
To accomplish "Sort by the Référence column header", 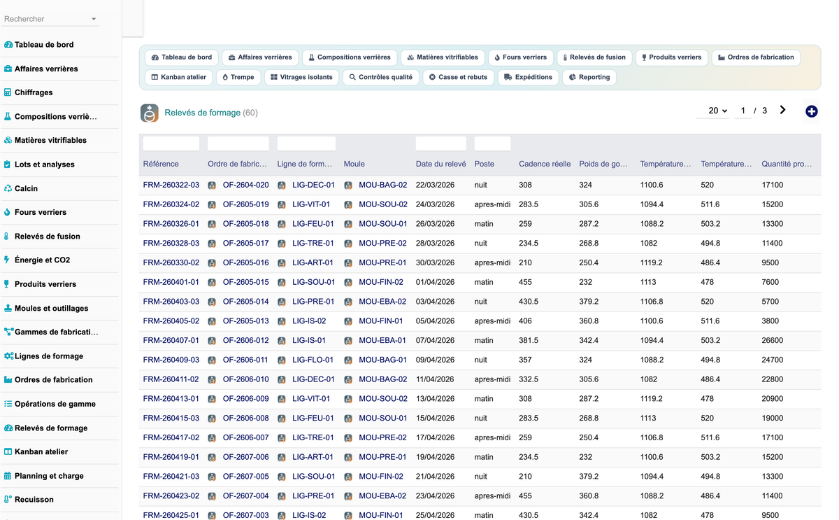I will 161,164.
